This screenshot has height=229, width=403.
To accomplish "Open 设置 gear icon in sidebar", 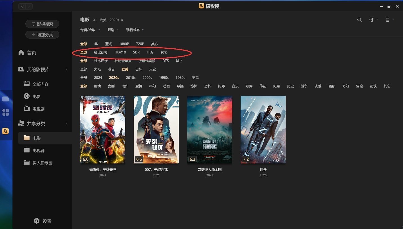I will tap(37, 221).
